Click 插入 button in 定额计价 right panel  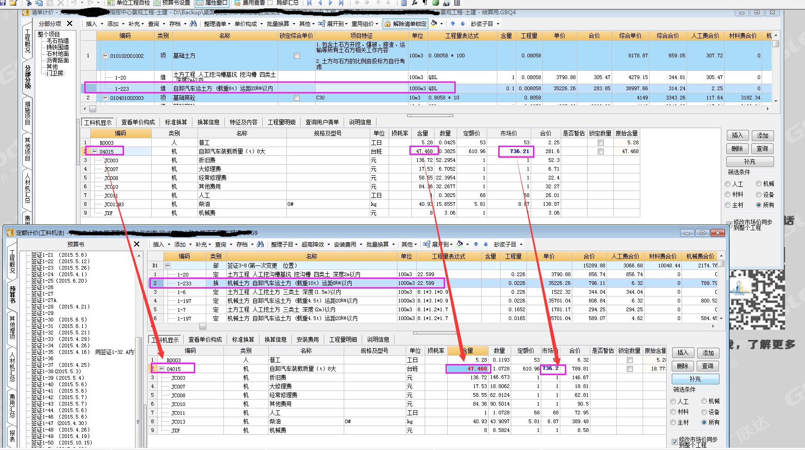pos(682,352)
